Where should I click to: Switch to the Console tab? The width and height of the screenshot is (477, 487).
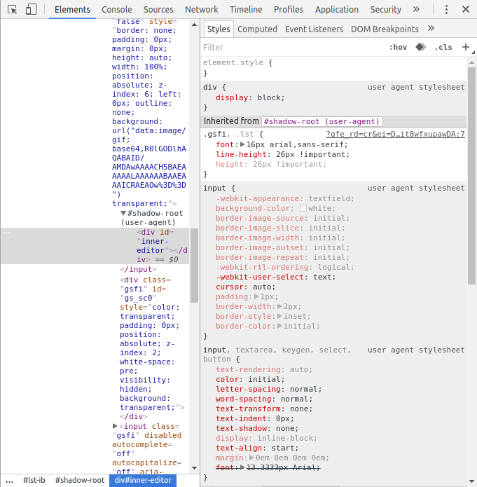coord(116,10)
